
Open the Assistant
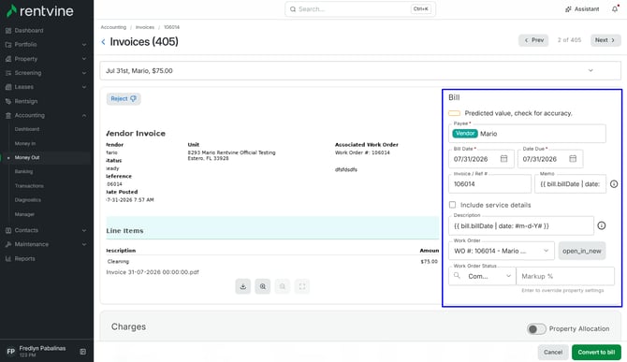tap(582, 8)
